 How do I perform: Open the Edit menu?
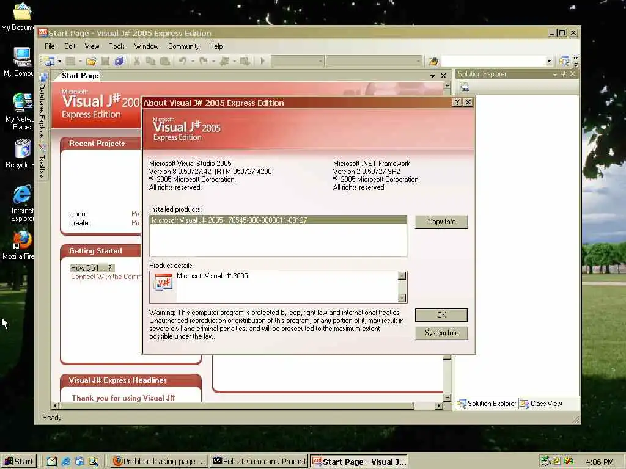tap(70, 46)
